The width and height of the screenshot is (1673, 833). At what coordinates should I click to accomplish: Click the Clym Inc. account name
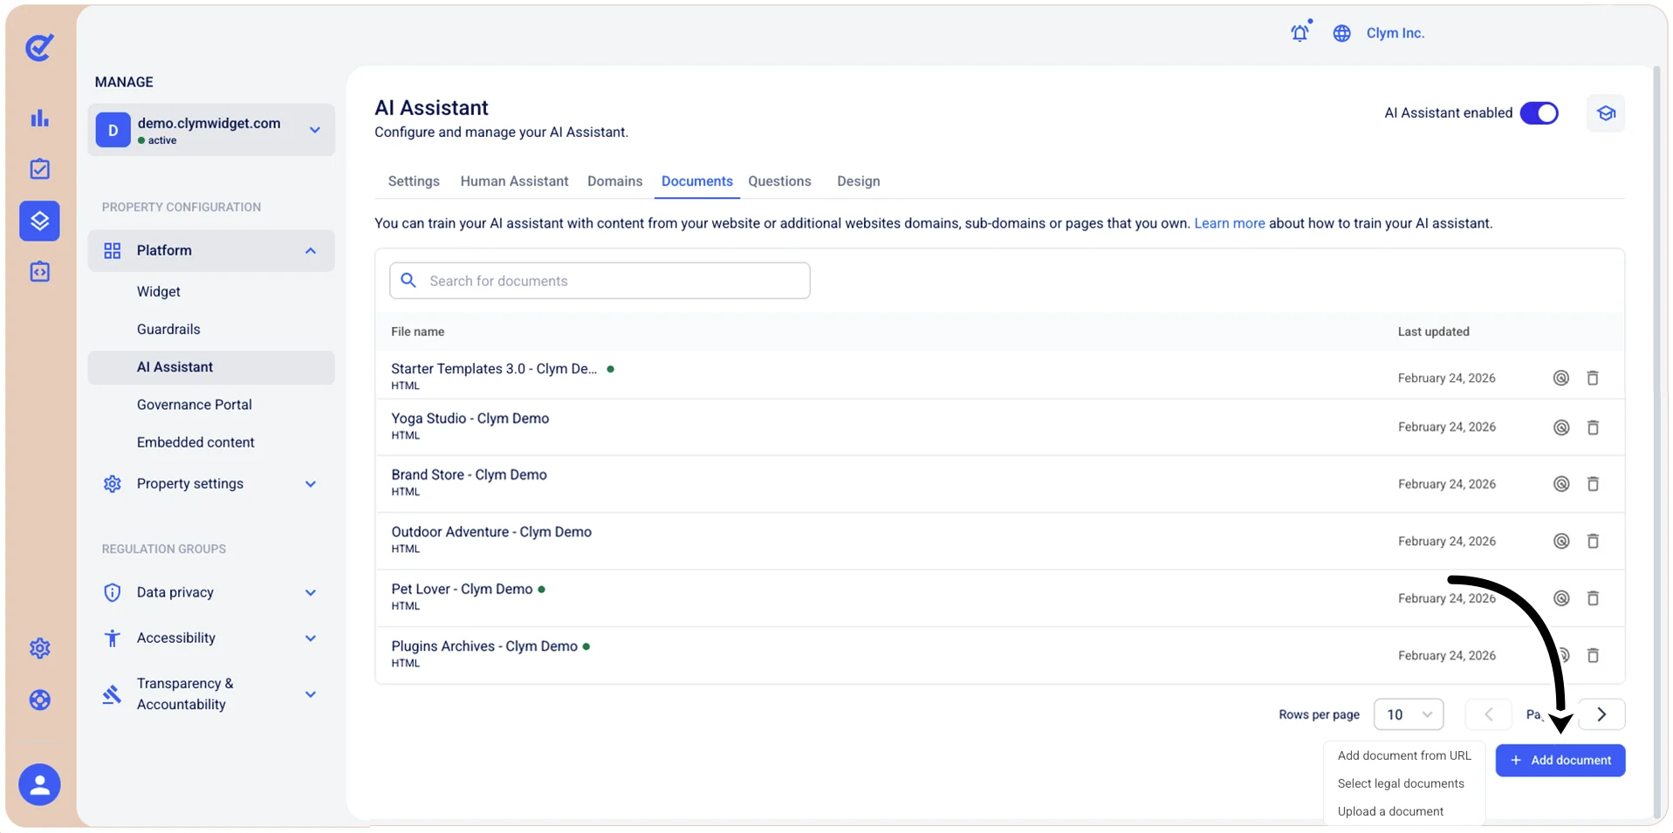1395,33
